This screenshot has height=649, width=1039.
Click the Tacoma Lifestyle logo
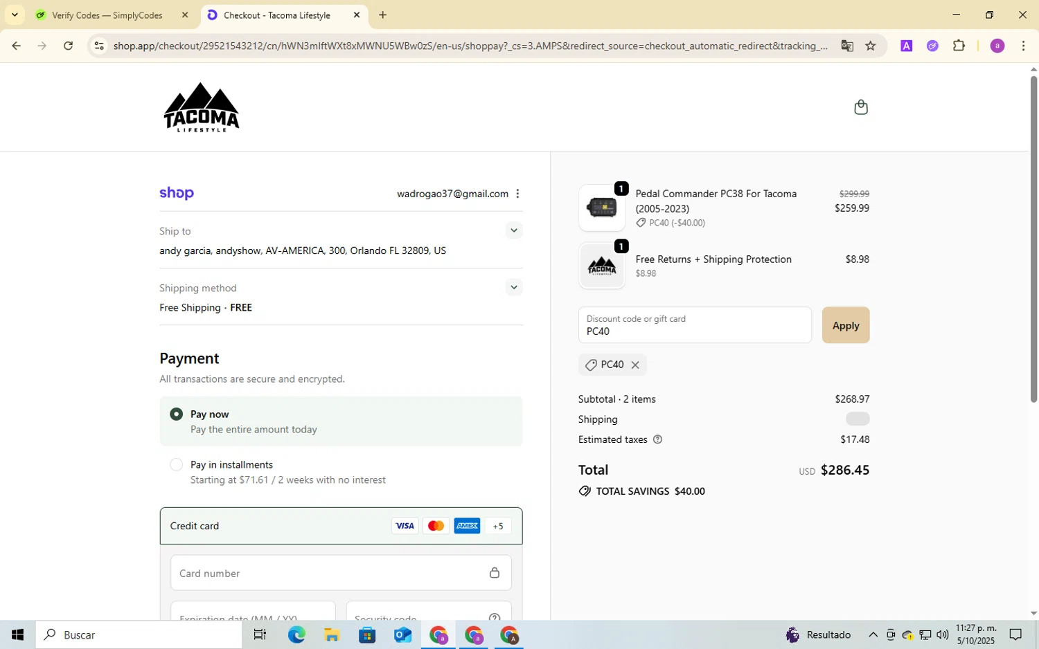pyautogui.click(x=202, y=107)
